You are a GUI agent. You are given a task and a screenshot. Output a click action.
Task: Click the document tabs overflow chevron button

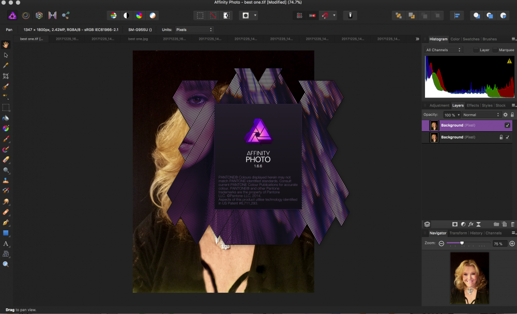pyautogui.click(x=417, y=38)
